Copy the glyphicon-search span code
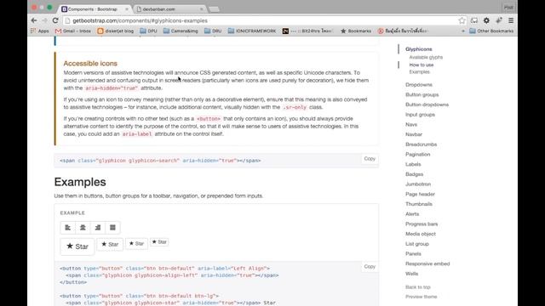This screenshot has height=306, width=545. coord(370,159)
